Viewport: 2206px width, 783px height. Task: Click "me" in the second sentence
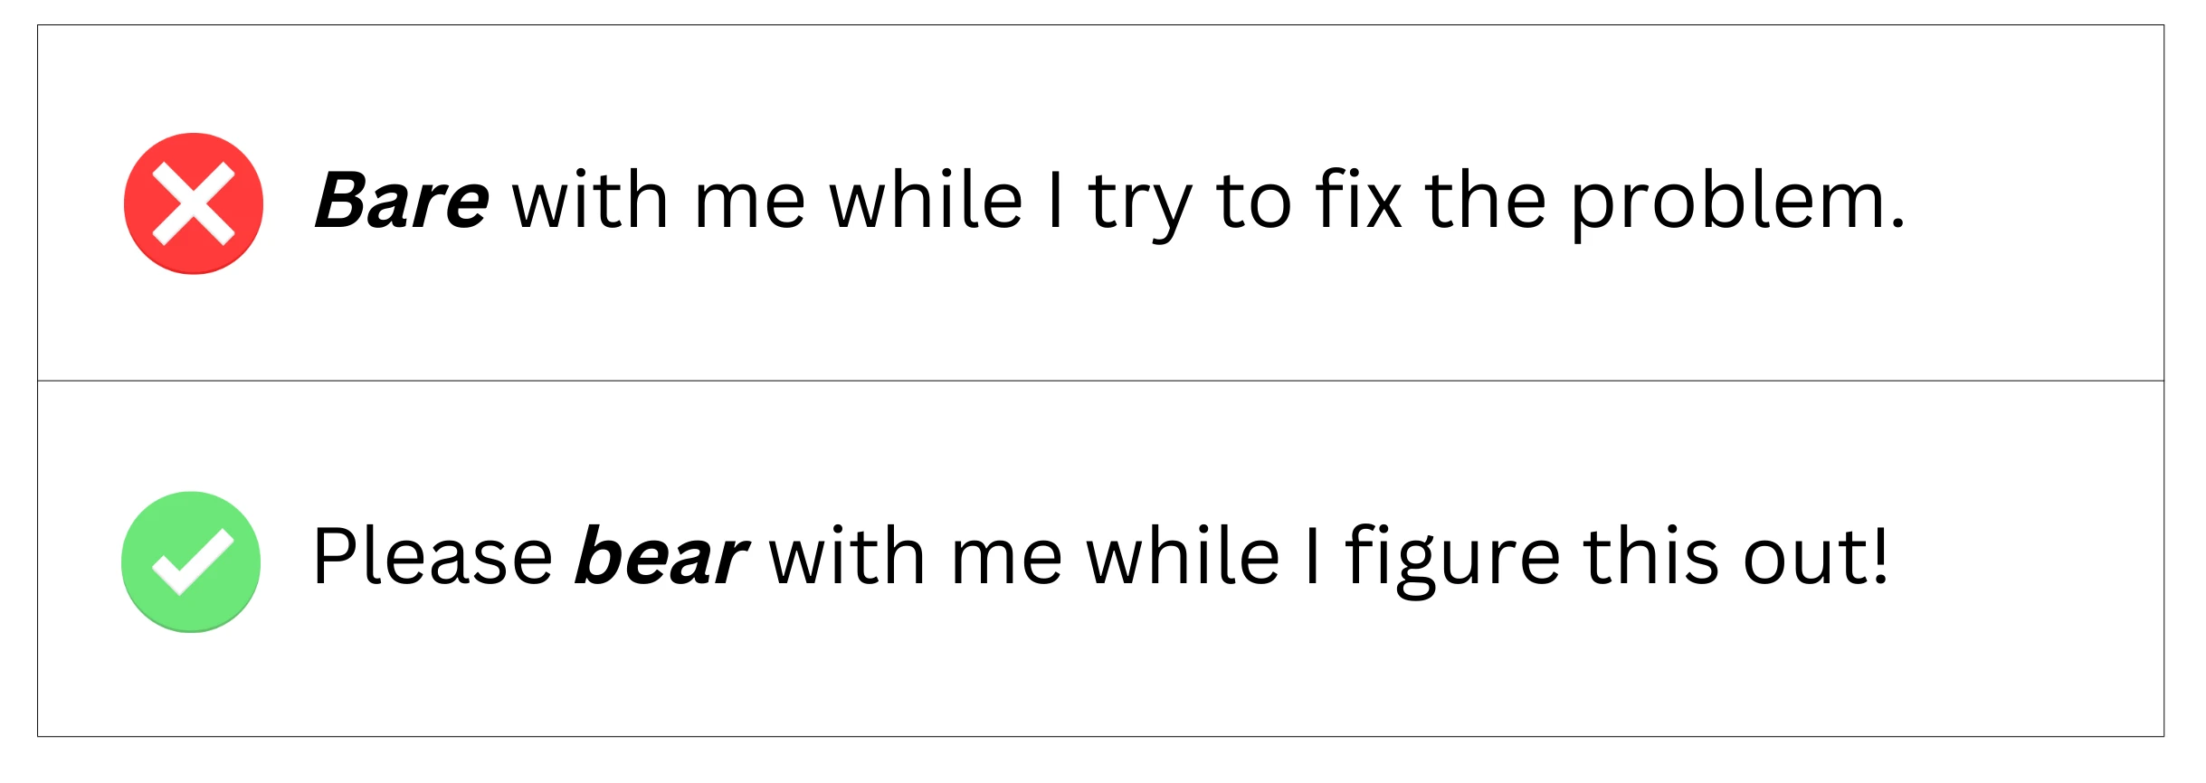[1006, 561]
